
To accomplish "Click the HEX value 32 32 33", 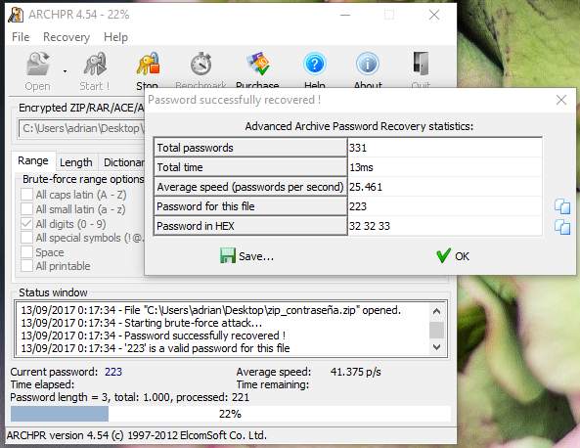I will coord(445,226).
